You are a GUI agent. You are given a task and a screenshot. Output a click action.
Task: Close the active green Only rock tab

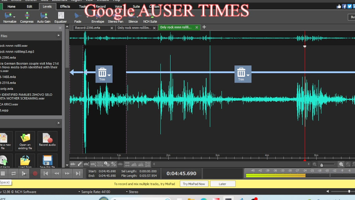click(x=196, y=27)
